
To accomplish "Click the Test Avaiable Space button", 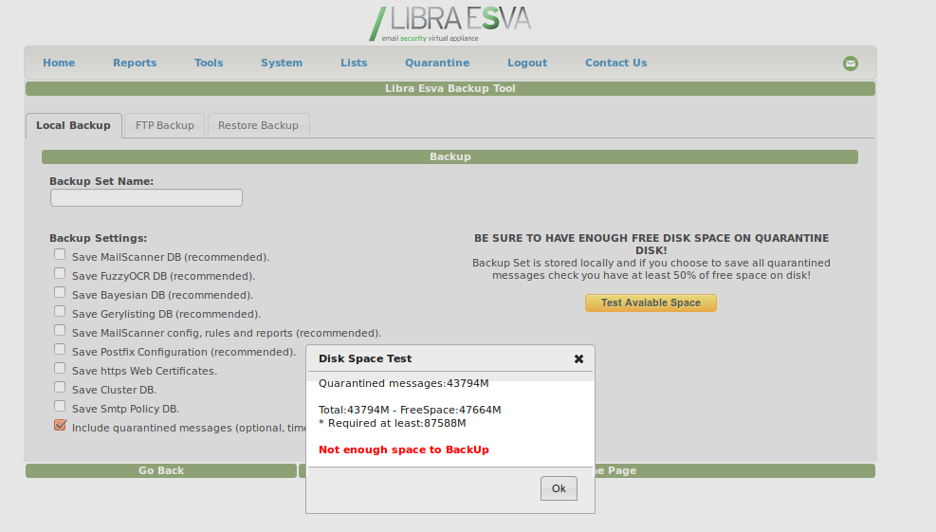I will (x=651, y=303).
